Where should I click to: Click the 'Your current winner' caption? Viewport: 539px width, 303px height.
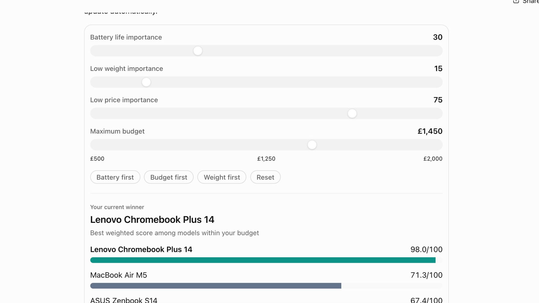[x=117, y=207]
